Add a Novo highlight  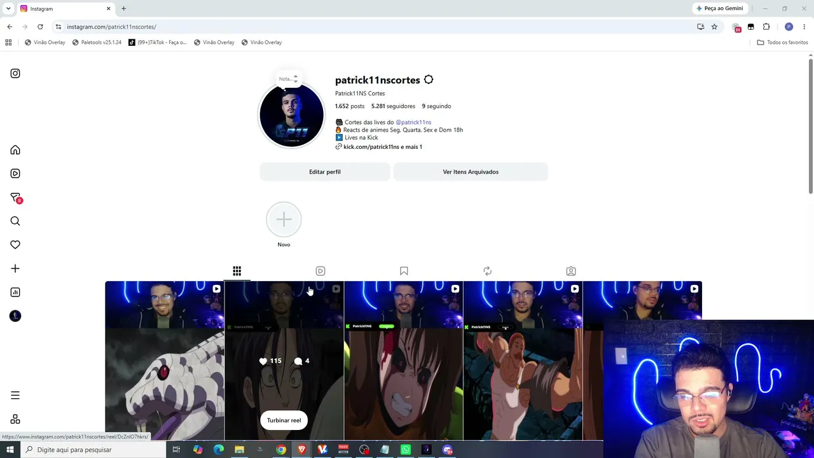pos(284,220)
